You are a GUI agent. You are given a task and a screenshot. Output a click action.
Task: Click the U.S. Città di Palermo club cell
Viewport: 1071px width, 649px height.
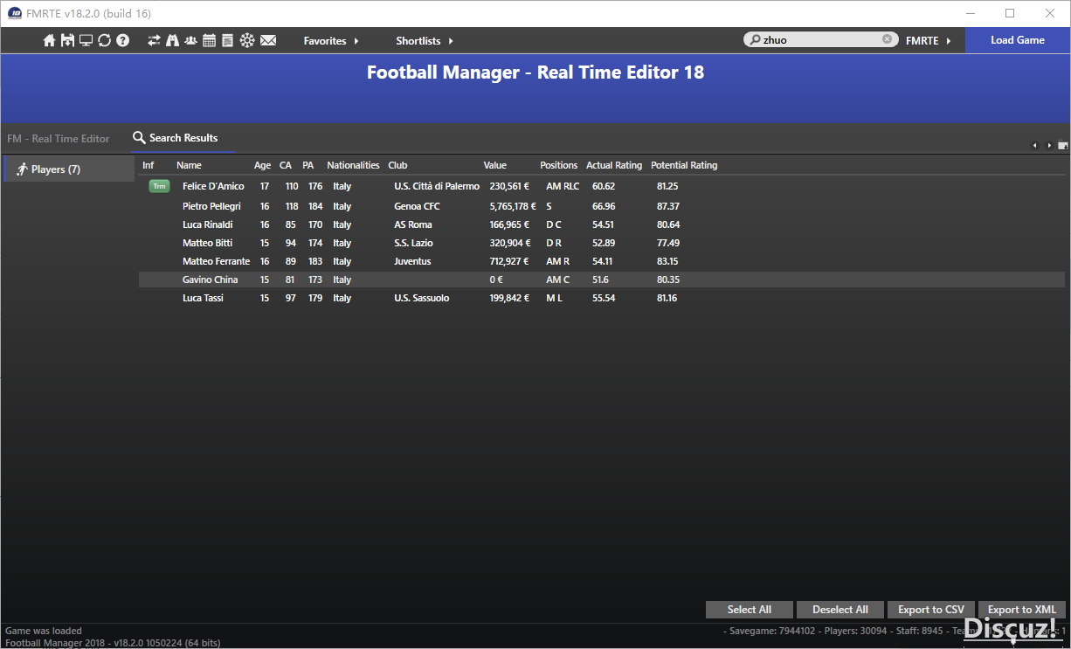coord(437,186)
